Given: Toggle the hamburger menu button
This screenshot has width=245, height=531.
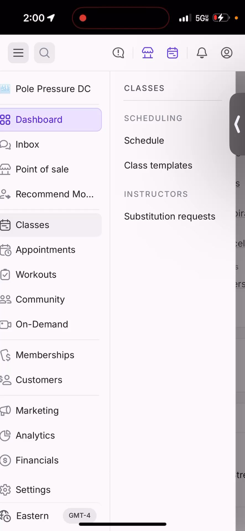Looking at the screenshot, I should click(x=18, y=53).
